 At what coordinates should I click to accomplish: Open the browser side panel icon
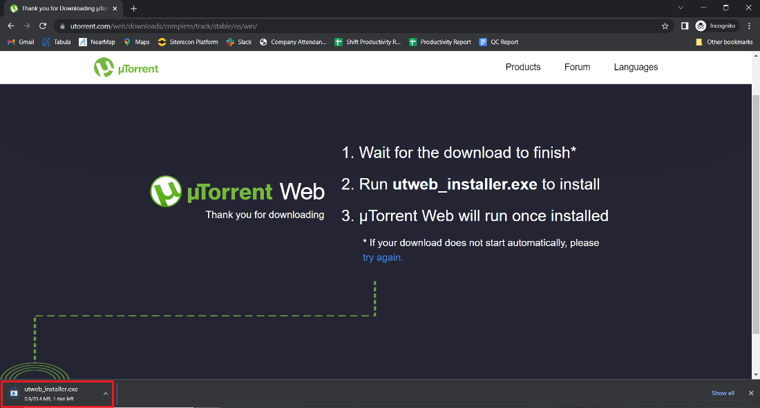tap(684, 26)
